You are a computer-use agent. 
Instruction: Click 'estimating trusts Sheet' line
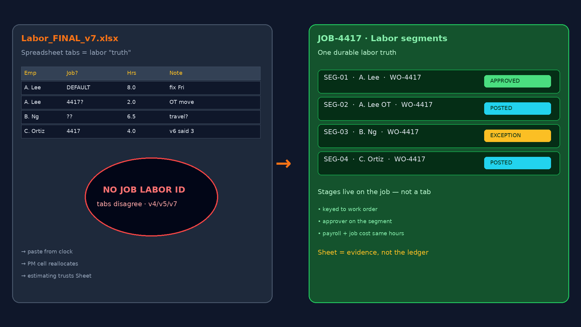click(x=56, y=276)
